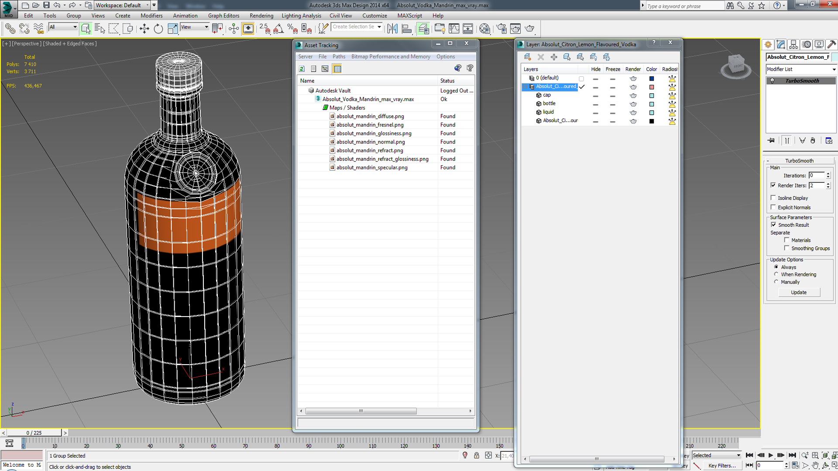The width and height of the screenshot is (838, 471).
Task: Play the animation
Action: tap(771, 455)
